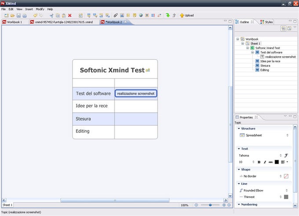Click the New Workbook toolbar icon
This screenshot has width=299, height=216.
pyautogui.click(x=7, y=15)
